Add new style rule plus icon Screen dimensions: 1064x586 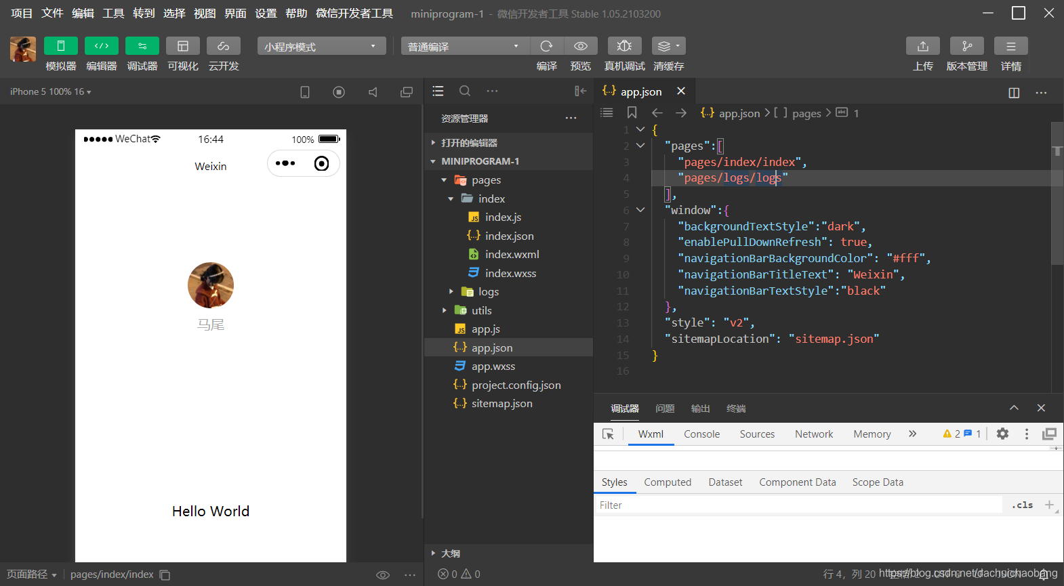click(1049, 505)
